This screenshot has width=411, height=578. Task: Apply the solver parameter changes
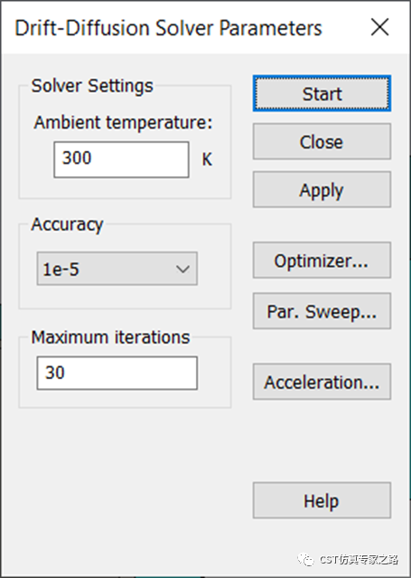tap(322, 189)
